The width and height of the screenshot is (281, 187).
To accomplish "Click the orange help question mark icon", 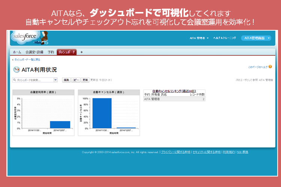I will coord(270,67).
